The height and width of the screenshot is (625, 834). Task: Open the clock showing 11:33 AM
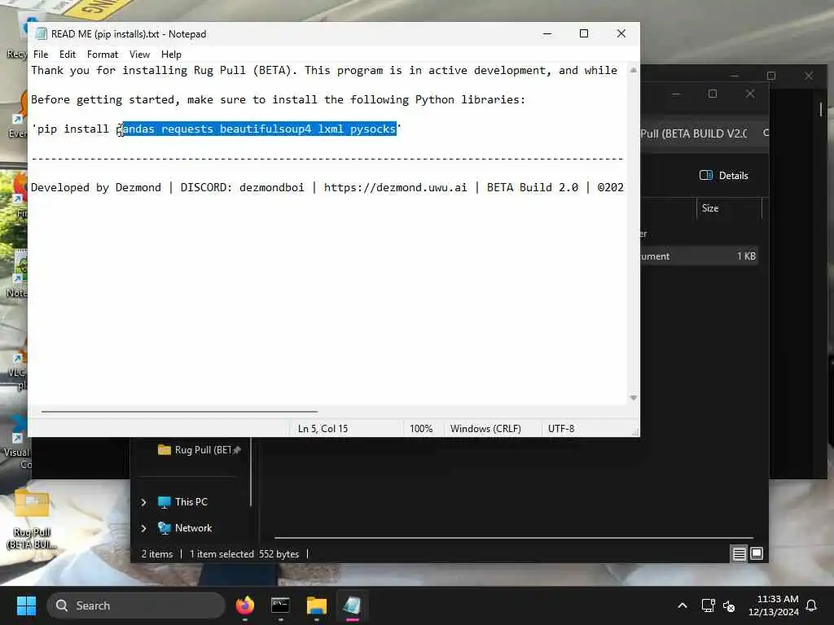774,605
